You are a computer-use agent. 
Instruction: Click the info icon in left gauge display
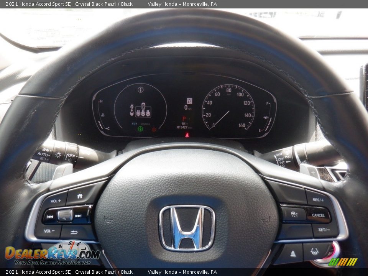141,89
